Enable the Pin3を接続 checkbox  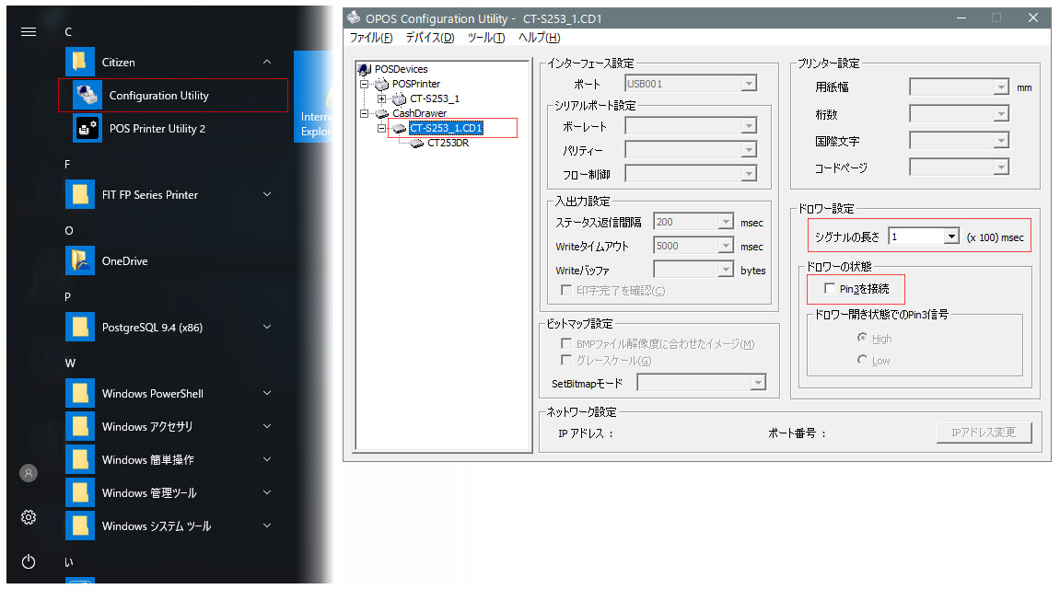click(830, 289)
